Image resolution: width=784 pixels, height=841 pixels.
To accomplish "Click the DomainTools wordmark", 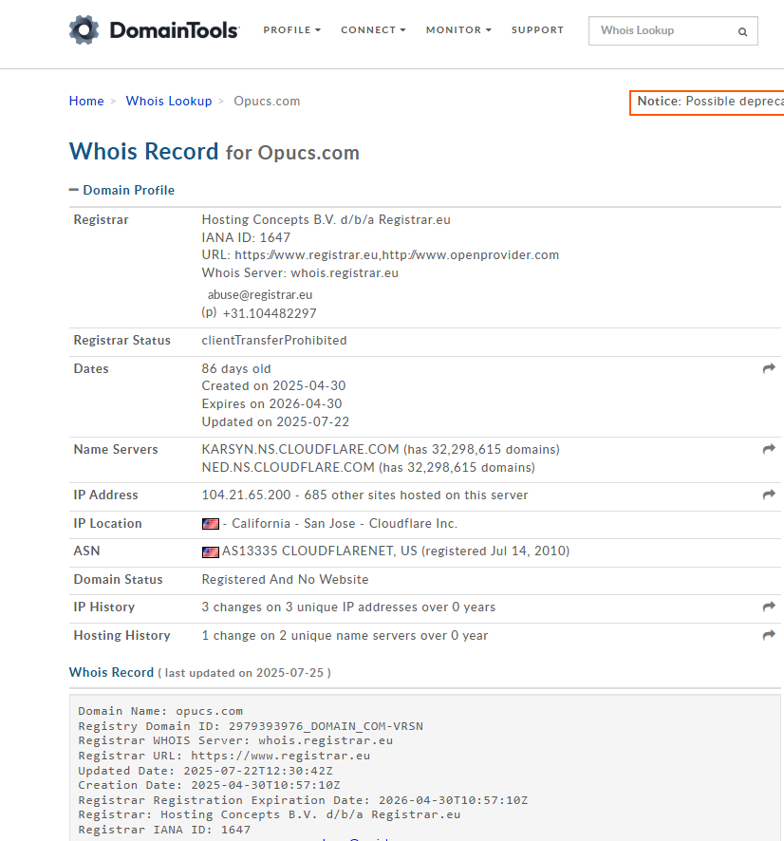I will tap(175, 30).
